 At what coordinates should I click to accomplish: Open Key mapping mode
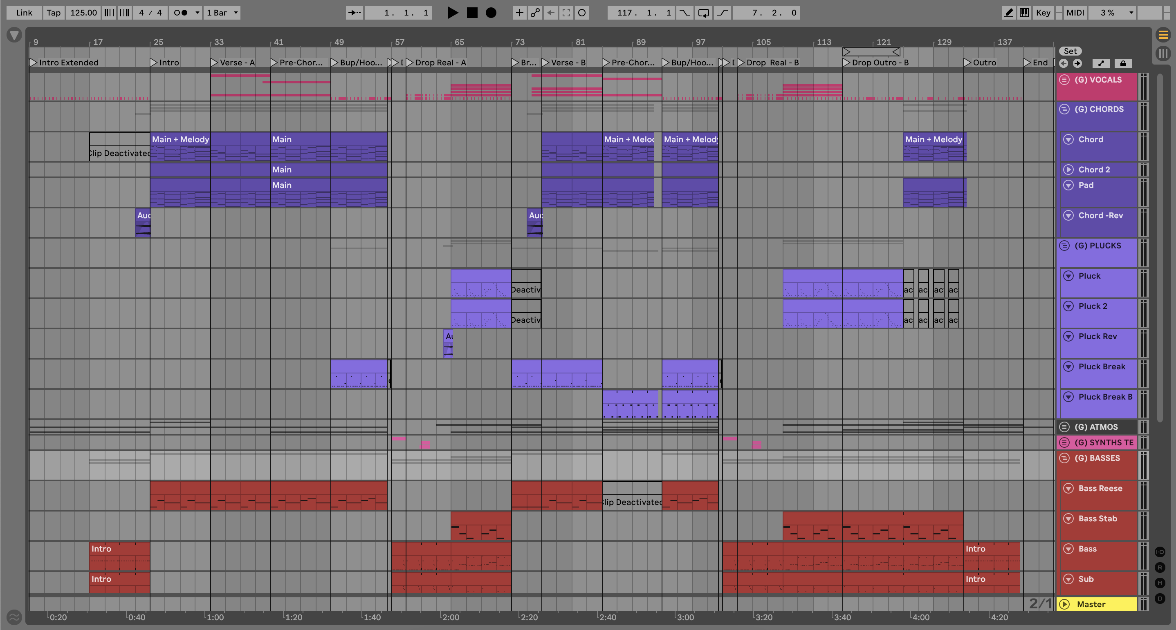coord(1043,13)
